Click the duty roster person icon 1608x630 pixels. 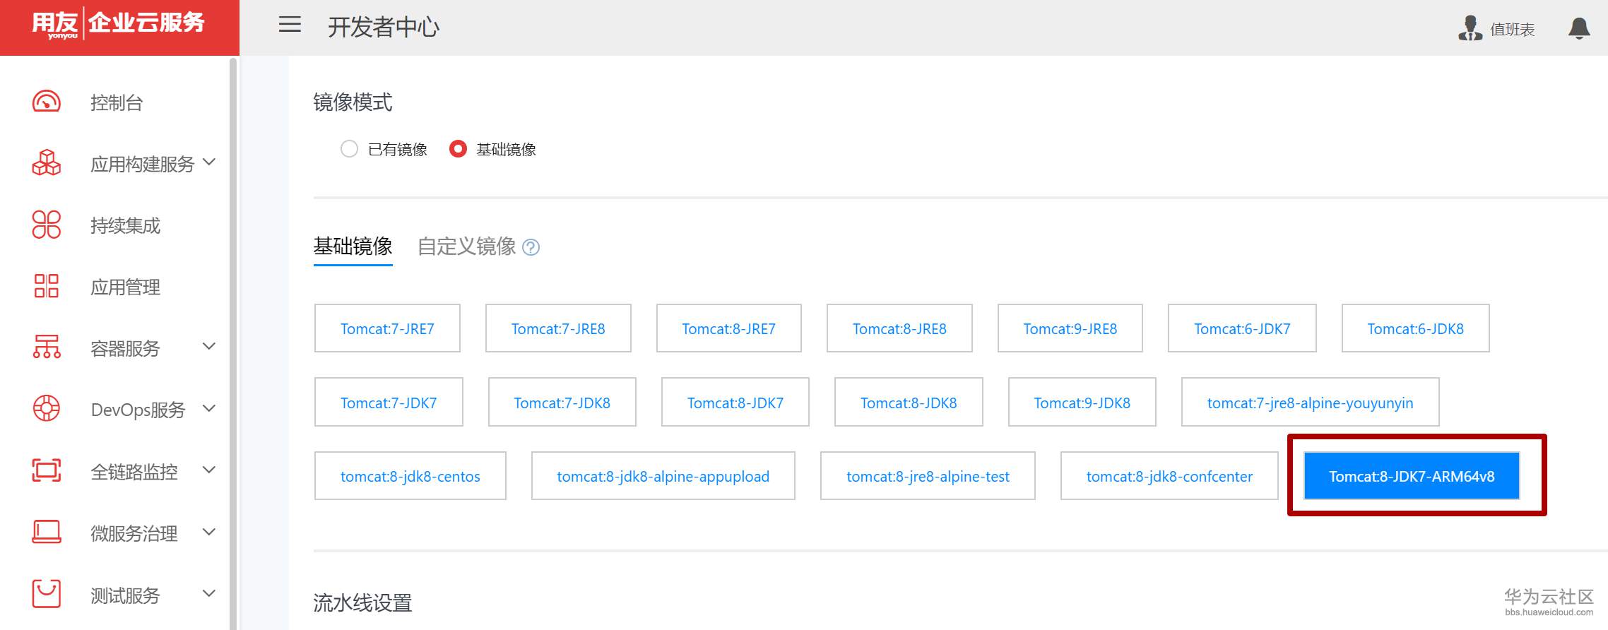(1470, 28)
